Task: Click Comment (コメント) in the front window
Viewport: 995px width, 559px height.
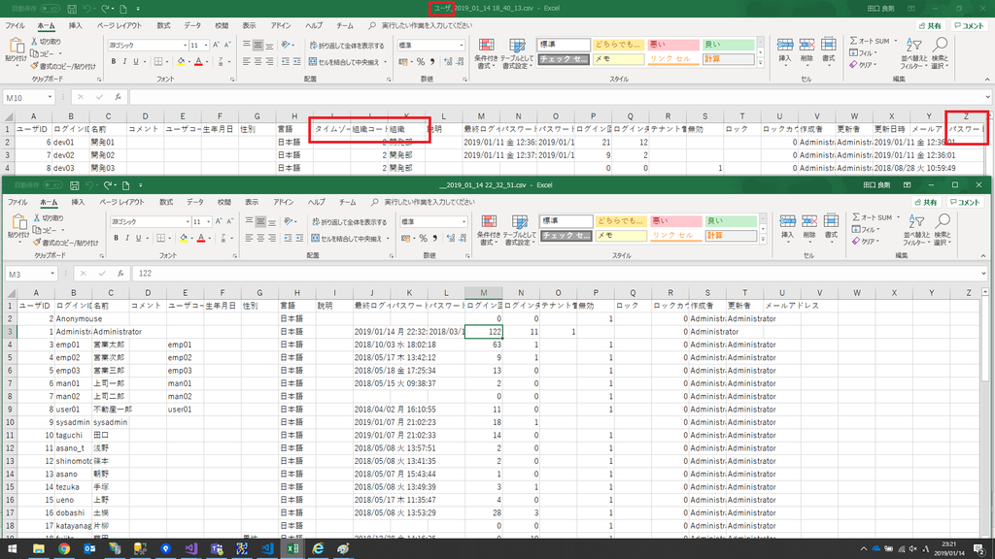Action: (965, 202)
